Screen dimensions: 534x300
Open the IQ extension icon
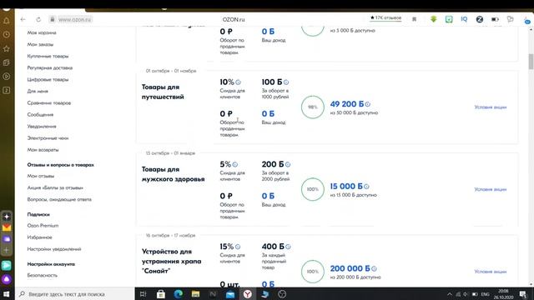click(x=464, y=19)
